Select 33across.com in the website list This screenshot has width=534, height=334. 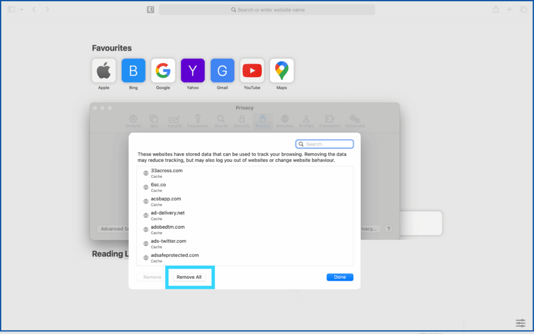tap(166, 171)
